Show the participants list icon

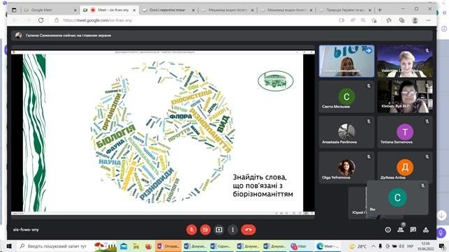coord(400,230)
